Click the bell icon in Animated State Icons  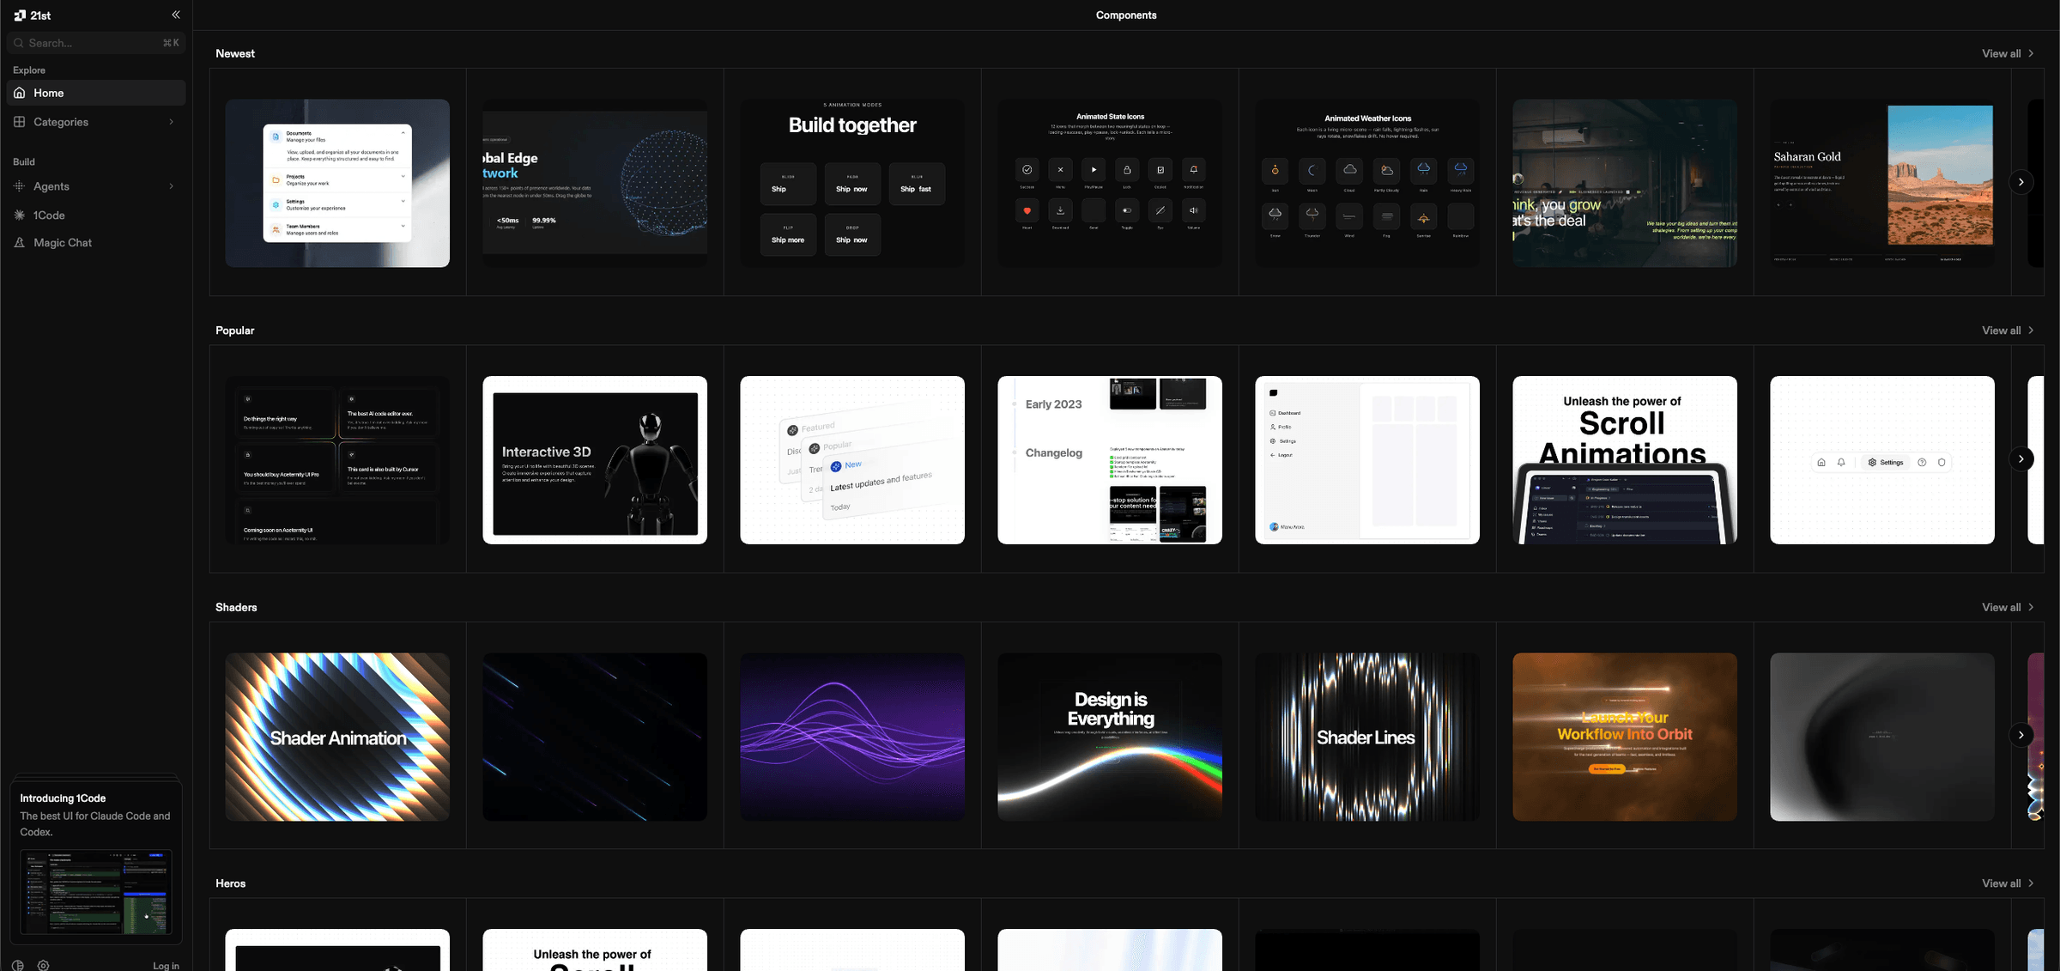coord(1193,170)
